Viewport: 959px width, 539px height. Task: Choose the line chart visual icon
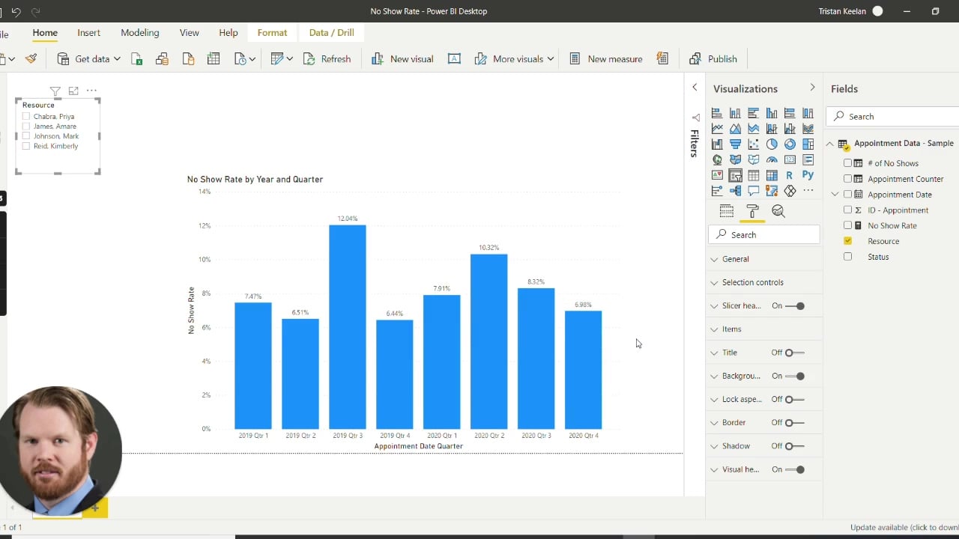(x=716, y=128)
